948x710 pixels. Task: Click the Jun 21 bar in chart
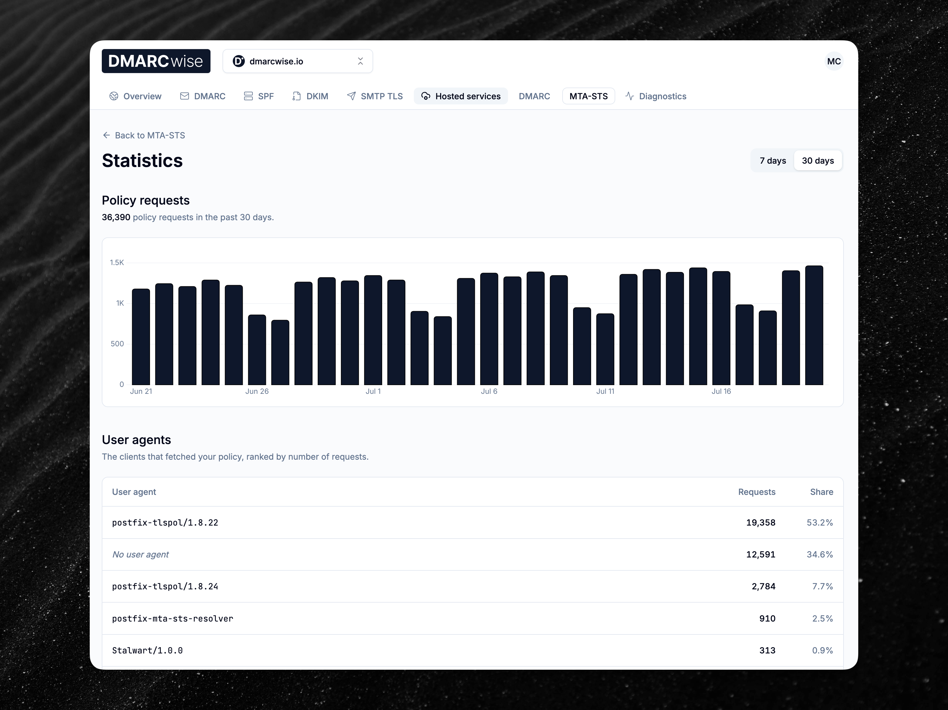141,337
